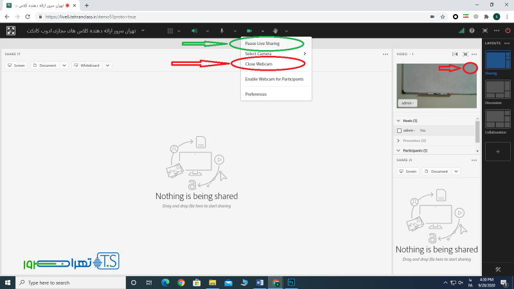This screenshot has width=514, height=289.
Task: Open the dropdown arrow beside Whiteboard button
Action: tap(107, 65)
